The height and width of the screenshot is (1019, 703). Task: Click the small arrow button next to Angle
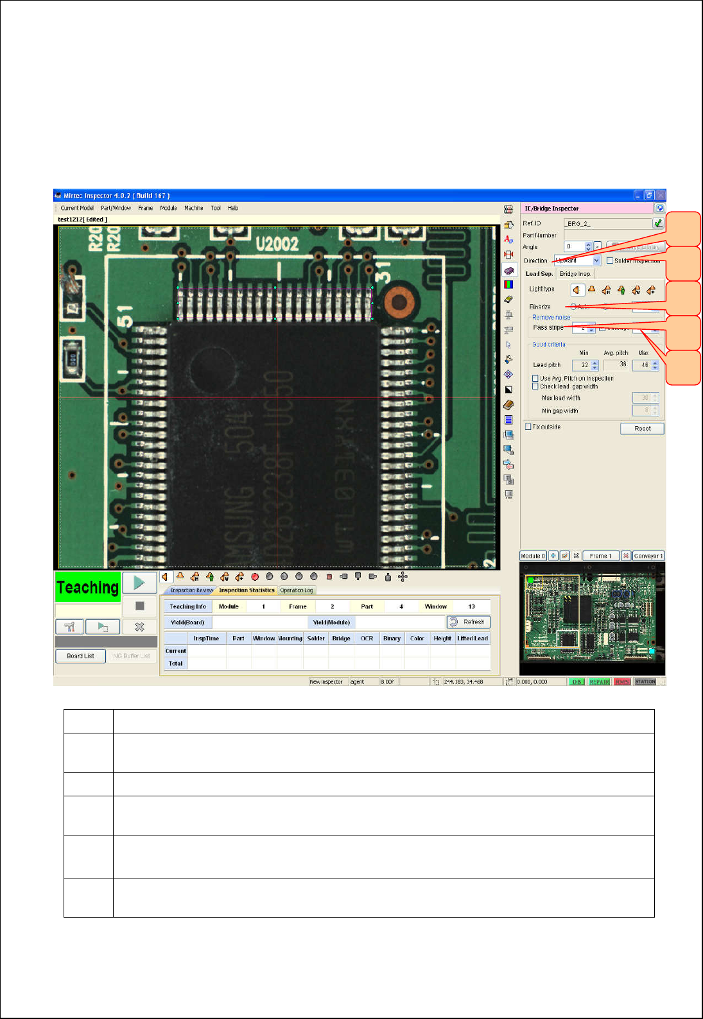(597, 246)
